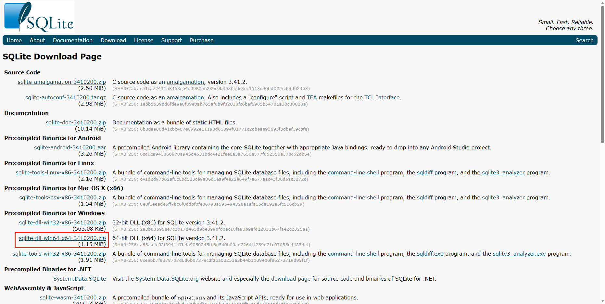The height and width of the screenshot is (304, 605).
Task: Click Search in the navigation bar
Action: click(584, 40)
